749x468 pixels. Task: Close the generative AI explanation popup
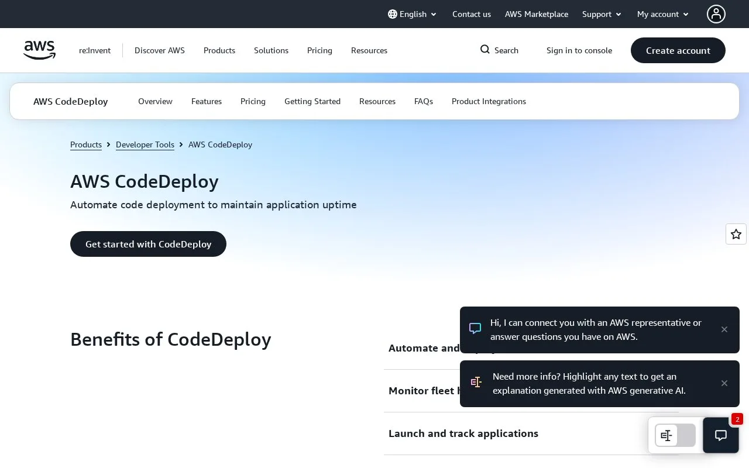pyautogui.click(x=724, y=383)
